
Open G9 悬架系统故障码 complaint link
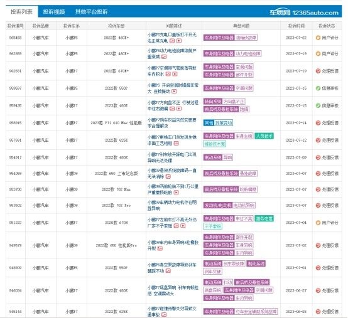(x=172, y=173)
